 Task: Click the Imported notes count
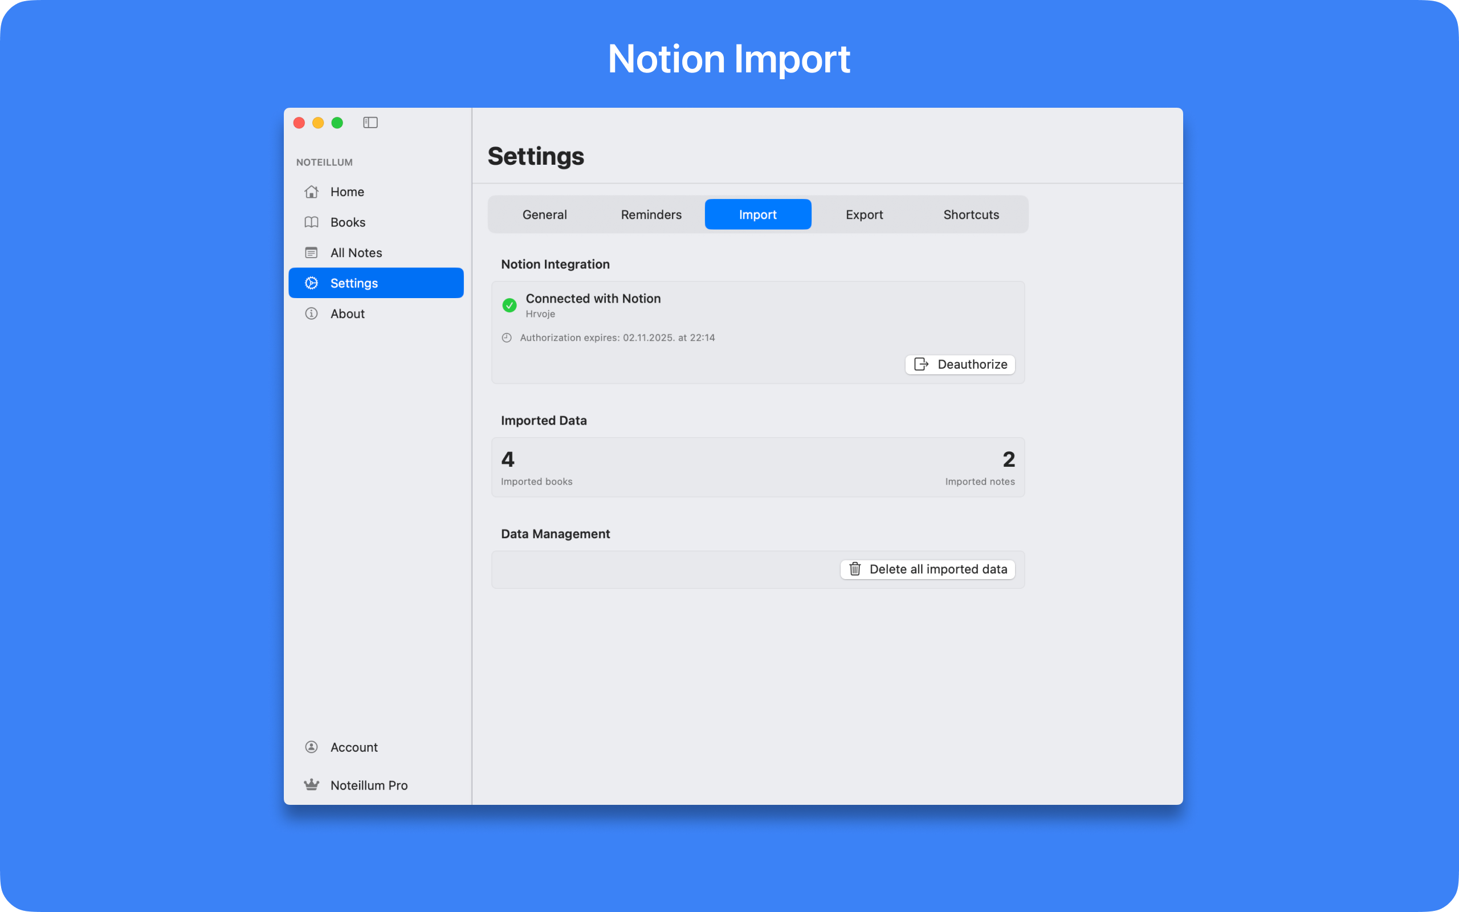click(1009, 459)
